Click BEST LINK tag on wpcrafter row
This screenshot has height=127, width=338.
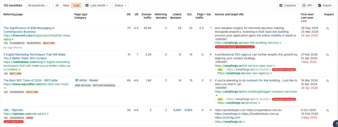32,92
